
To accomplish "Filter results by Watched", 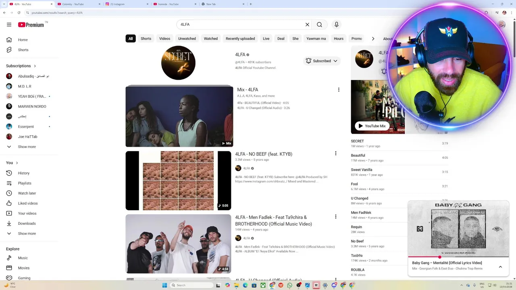I will point(210,39).
